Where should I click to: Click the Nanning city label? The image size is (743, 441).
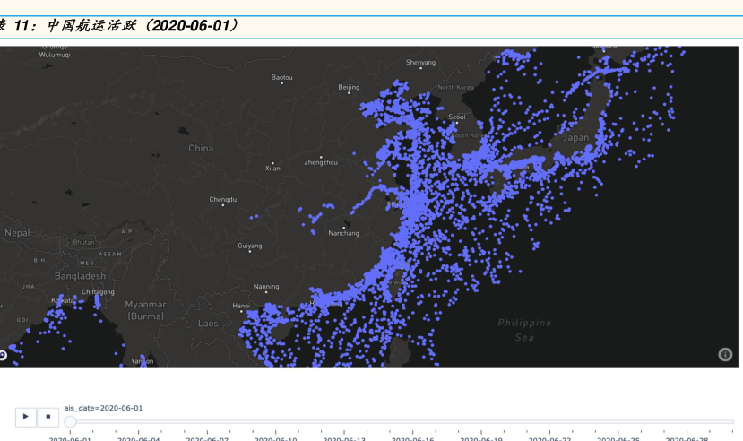point(266,287)
